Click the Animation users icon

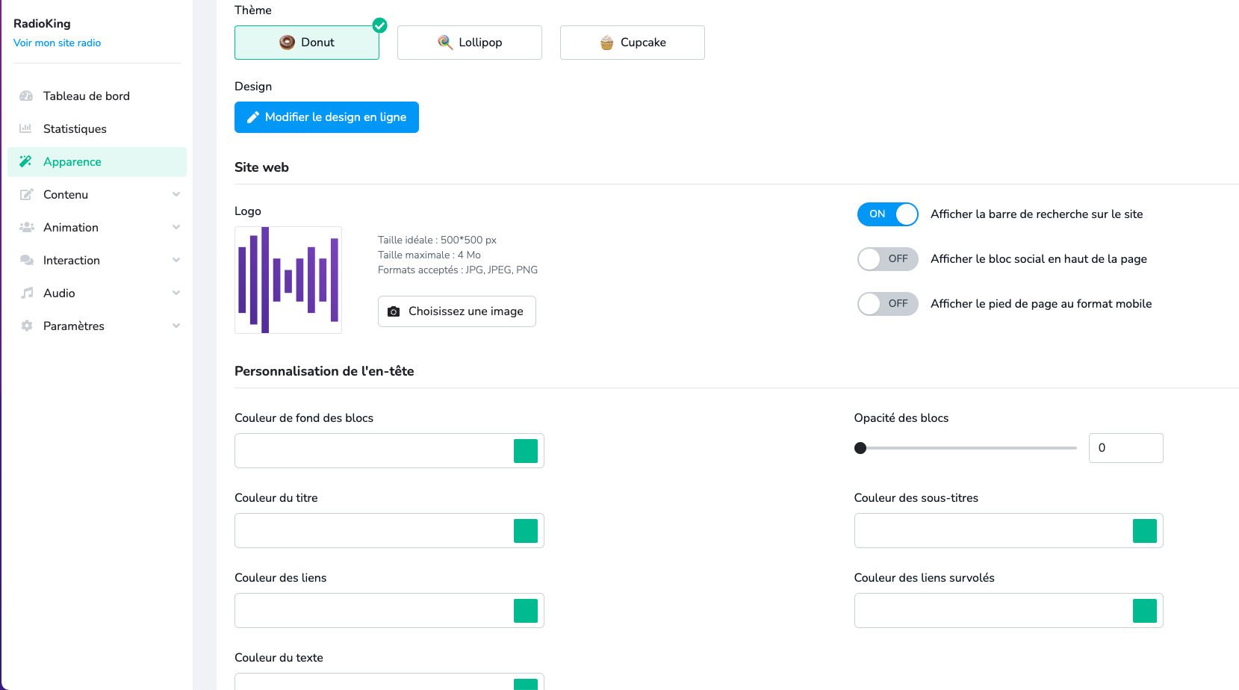pyautogui.click(x=26, y=227)
